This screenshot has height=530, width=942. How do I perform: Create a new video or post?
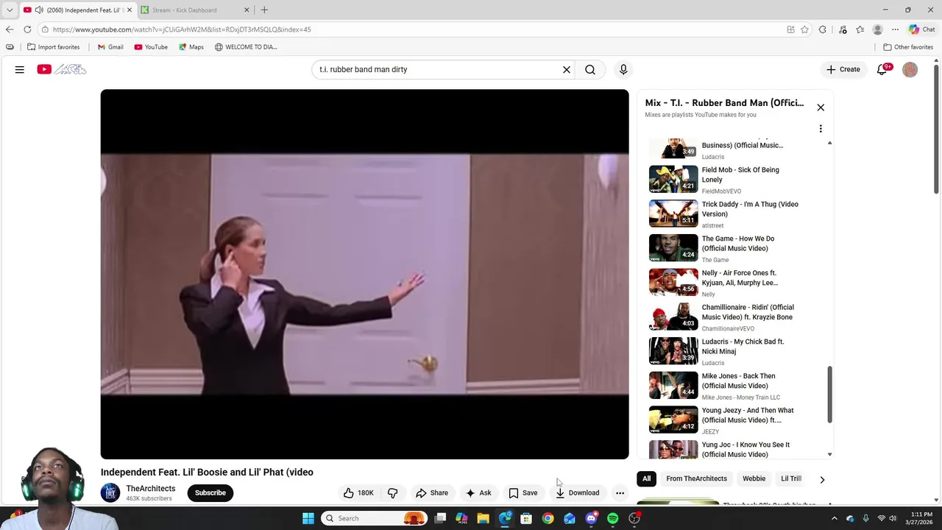point(843,69)
